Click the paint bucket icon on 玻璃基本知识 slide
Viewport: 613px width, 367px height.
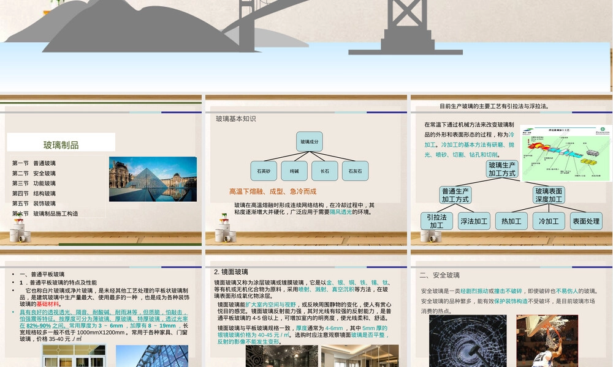[225, 229]
